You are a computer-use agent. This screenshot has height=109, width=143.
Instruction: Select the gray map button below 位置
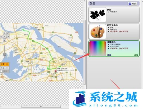pyautogui.click(x=5, y=68)
